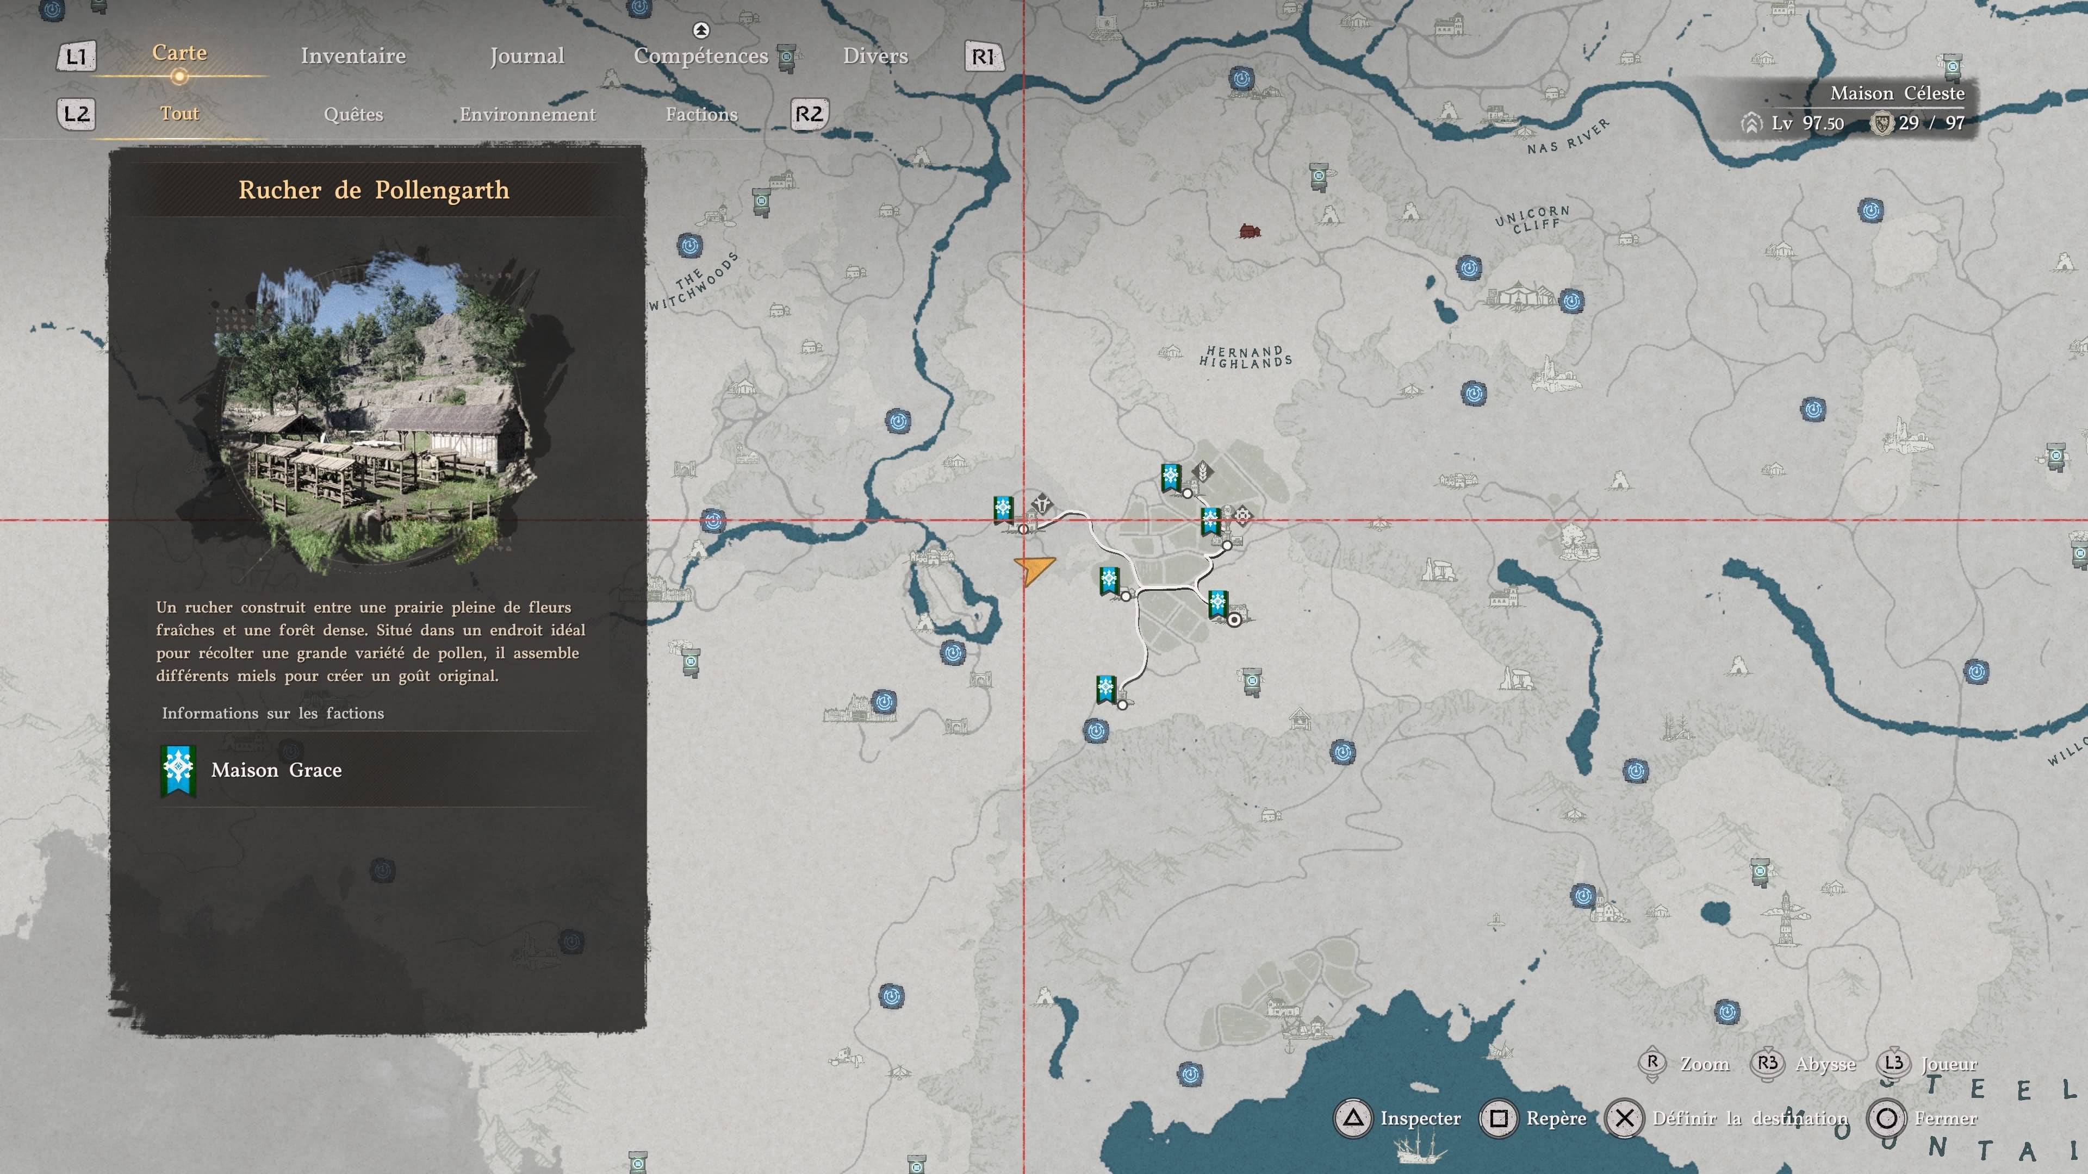The height and width of the screenshot is (1174, 2088).
Task: Click the Lv 97.50 level value
Action: pyautogui.click(x=1807, y=123)
